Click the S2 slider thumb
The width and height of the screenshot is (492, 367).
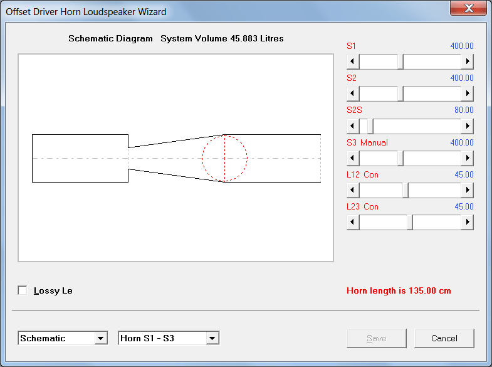click(x=400, y=93)
